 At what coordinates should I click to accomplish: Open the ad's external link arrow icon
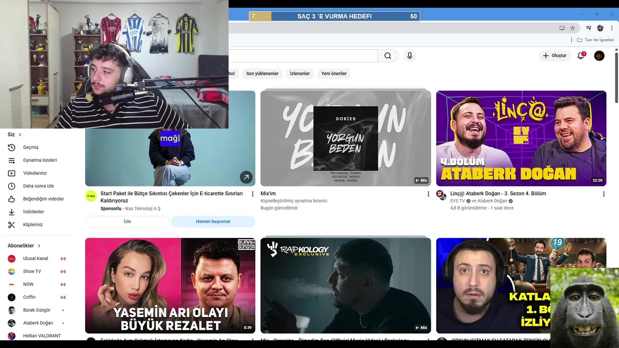[x=246, y=177]
